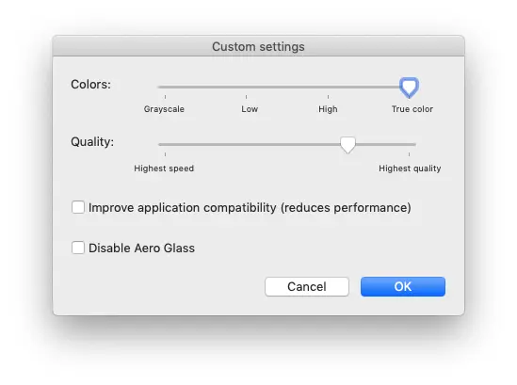This screenshot has width=517, height=385.
Task: Enable Improve application compatibility checkbox
Action: (x=78, y=207)
